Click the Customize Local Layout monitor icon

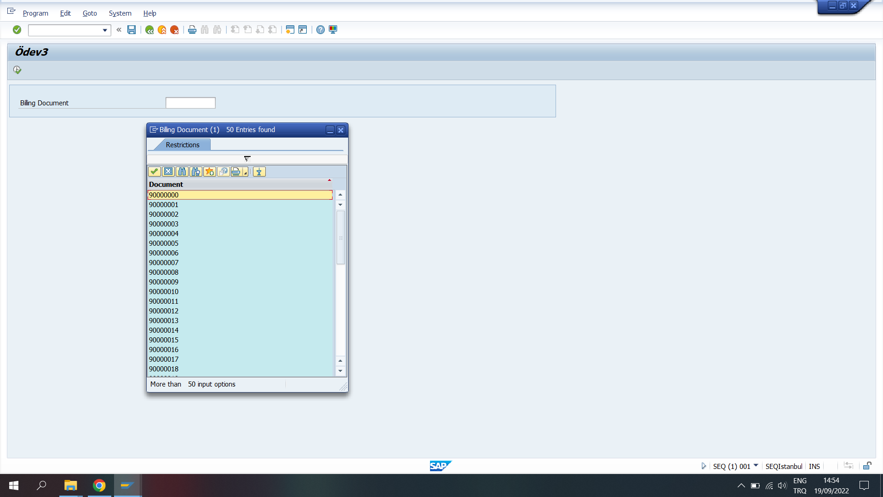(x=333, y=30)
